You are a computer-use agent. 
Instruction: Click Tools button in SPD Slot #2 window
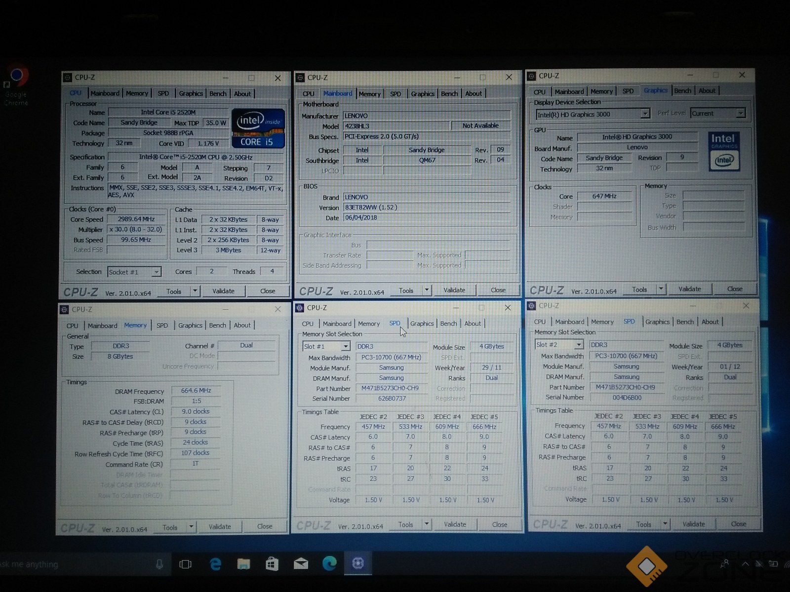(643, 524)
